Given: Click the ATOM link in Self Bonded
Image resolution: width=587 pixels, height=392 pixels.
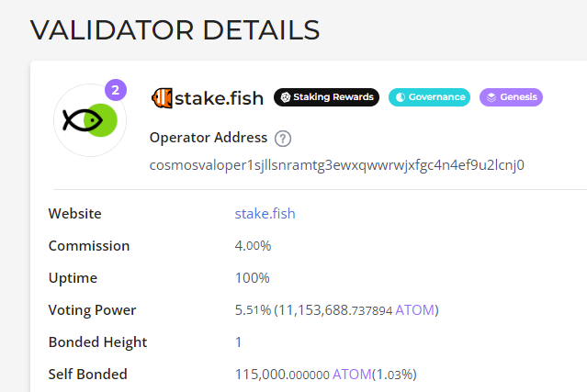Looking at the screenshot, I should tap(352, 375).
